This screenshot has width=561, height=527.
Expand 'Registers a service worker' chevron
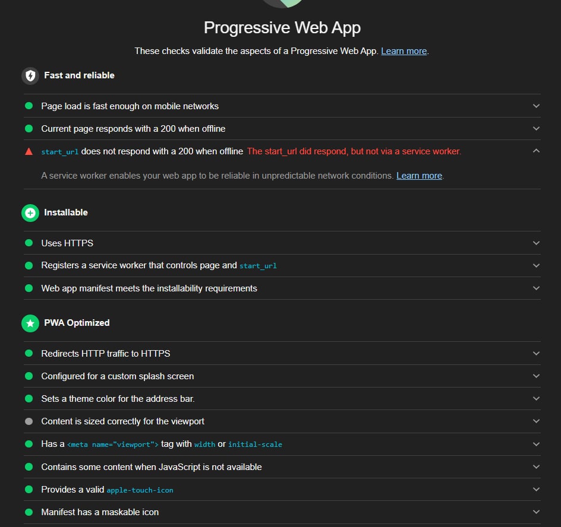tap(536, 265)
